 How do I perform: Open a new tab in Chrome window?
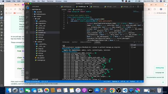coord(156,5)
